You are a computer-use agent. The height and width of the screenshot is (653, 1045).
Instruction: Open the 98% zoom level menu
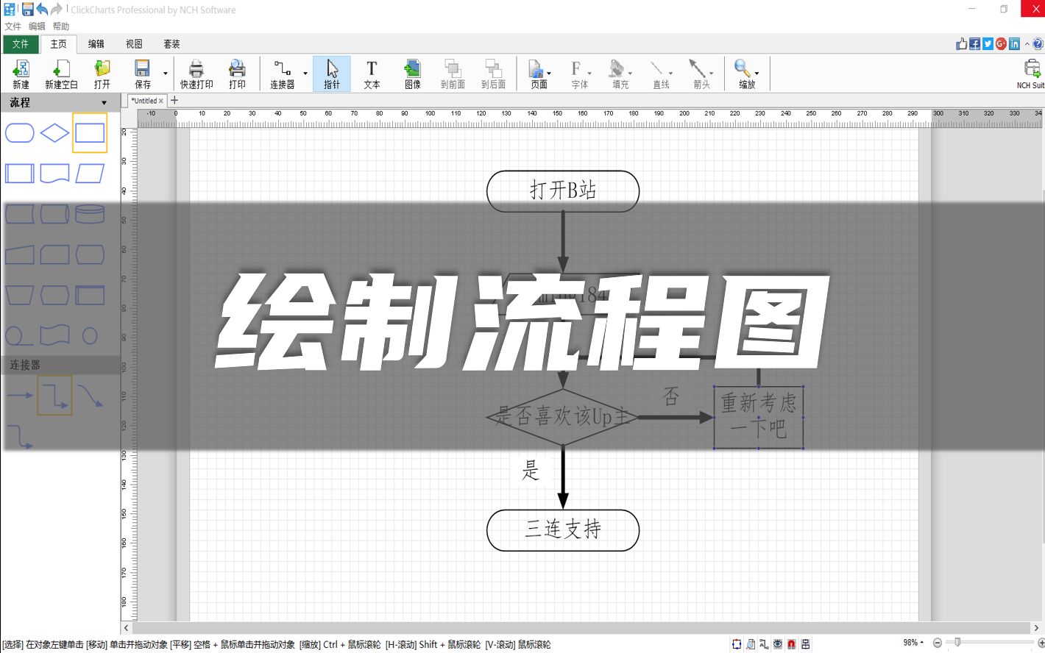point(913,643)
